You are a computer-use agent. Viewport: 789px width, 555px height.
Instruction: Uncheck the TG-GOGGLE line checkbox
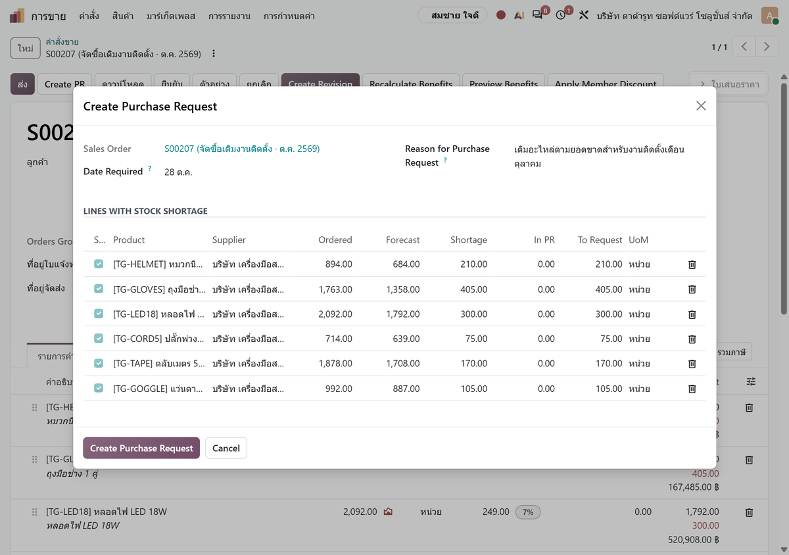click(99, 388)
